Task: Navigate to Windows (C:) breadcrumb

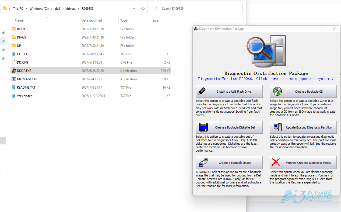Action: (39, 8)
